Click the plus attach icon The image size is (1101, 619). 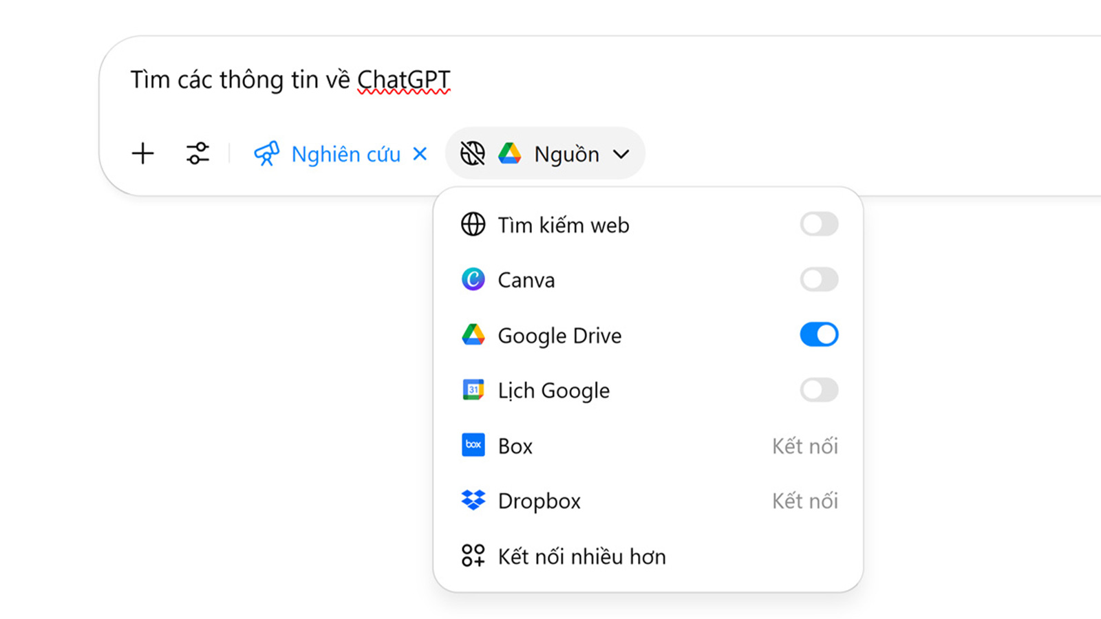[143, 153]
